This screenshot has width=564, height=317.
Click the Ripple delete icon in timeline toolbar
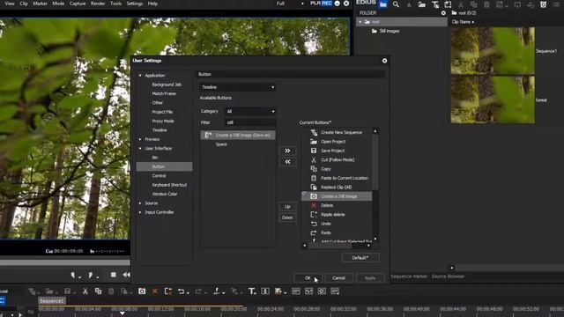tap(168, 291)
